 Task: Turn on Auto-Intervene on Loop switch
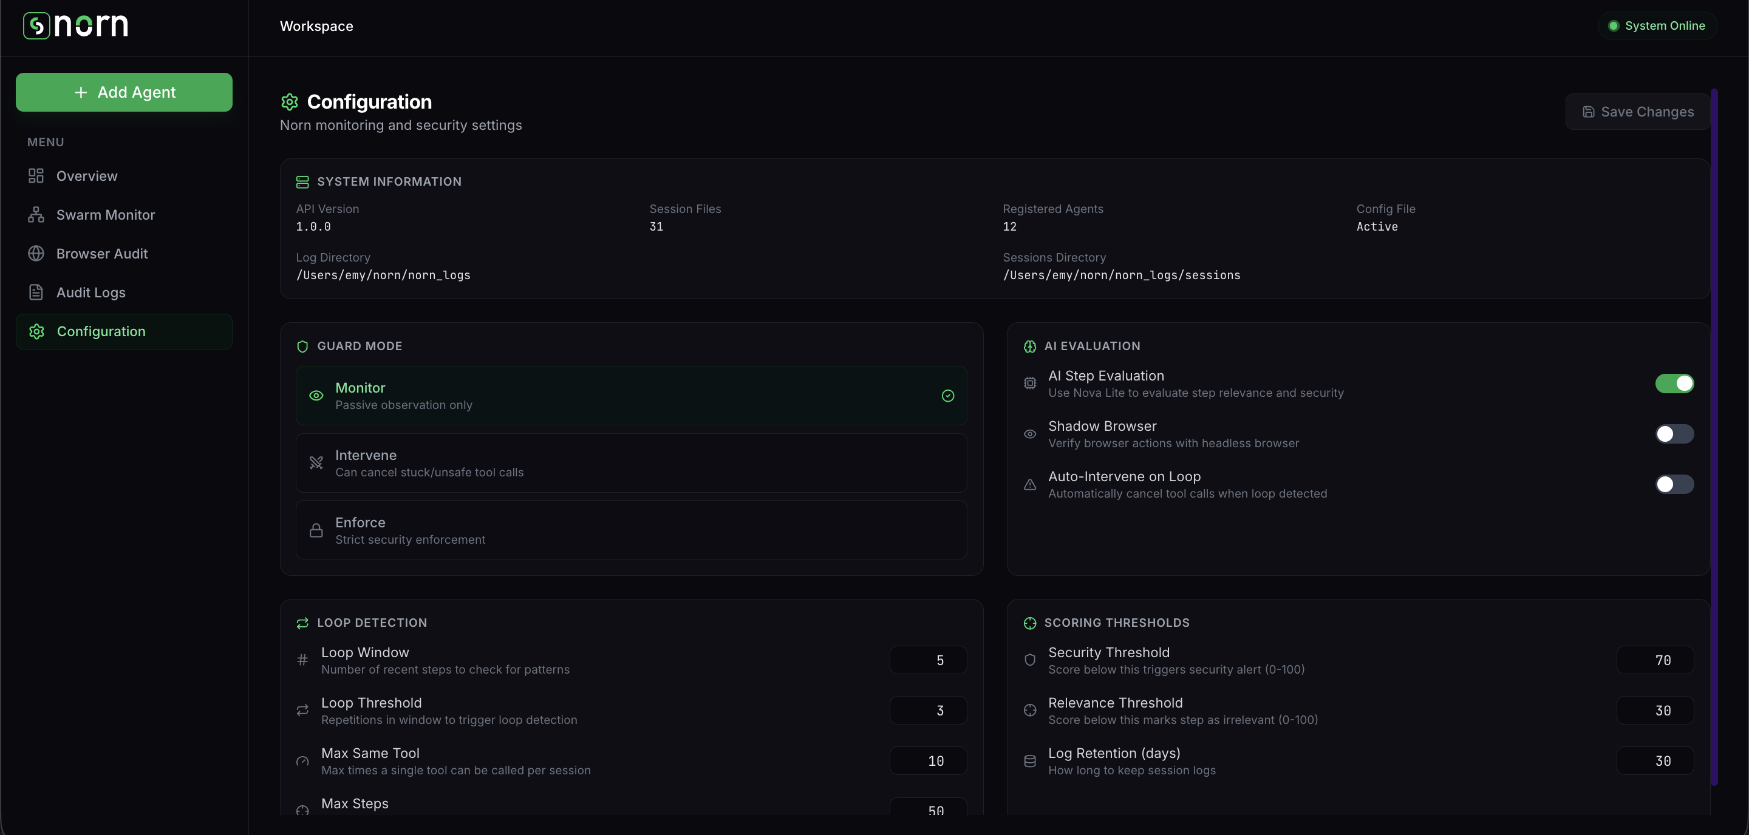pos(1674,484)
